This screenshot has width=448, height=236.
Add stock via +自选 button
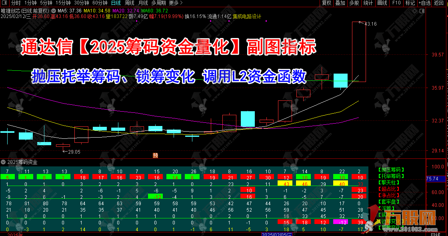pyautogui.click(x=424, y=3)
